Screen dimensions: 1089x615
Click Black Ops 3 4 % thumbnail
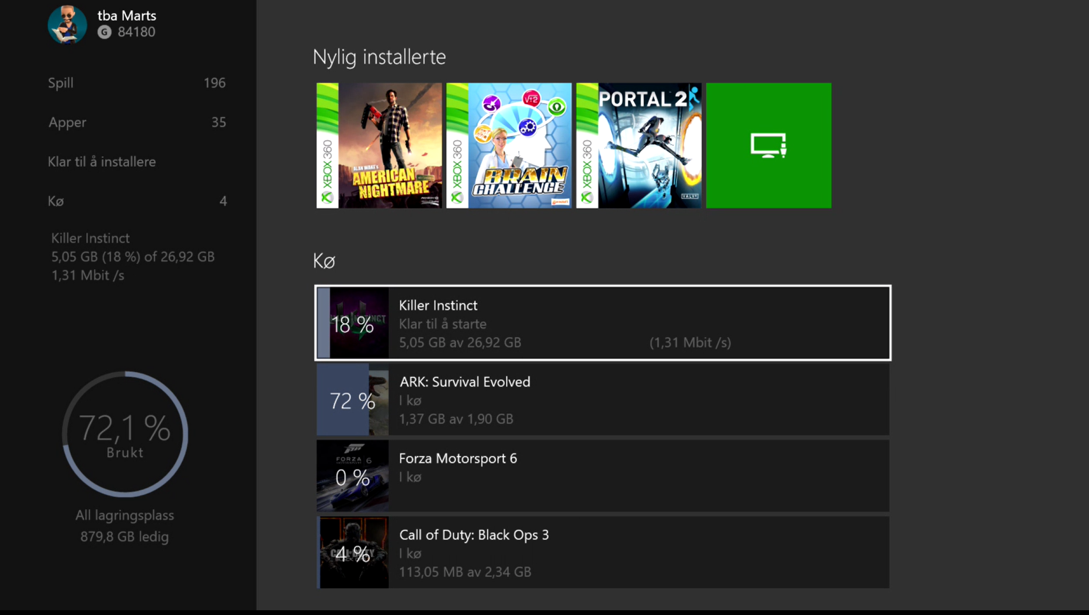click(353, 553)
